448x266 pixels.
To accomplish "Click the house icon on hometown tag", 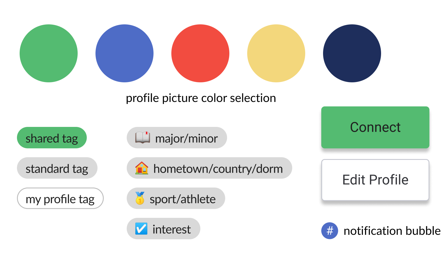I will tap(142, 168).
